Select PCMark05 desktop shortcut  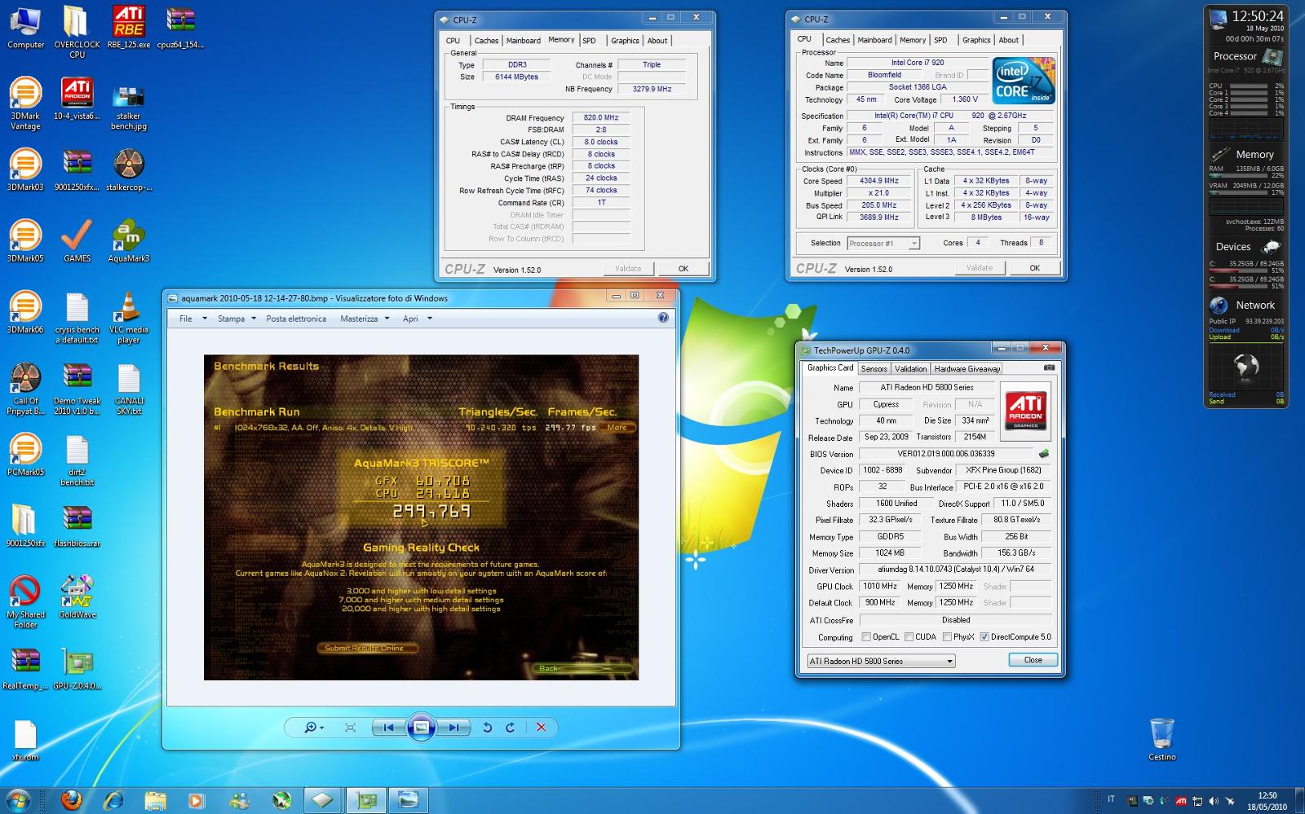25,455
